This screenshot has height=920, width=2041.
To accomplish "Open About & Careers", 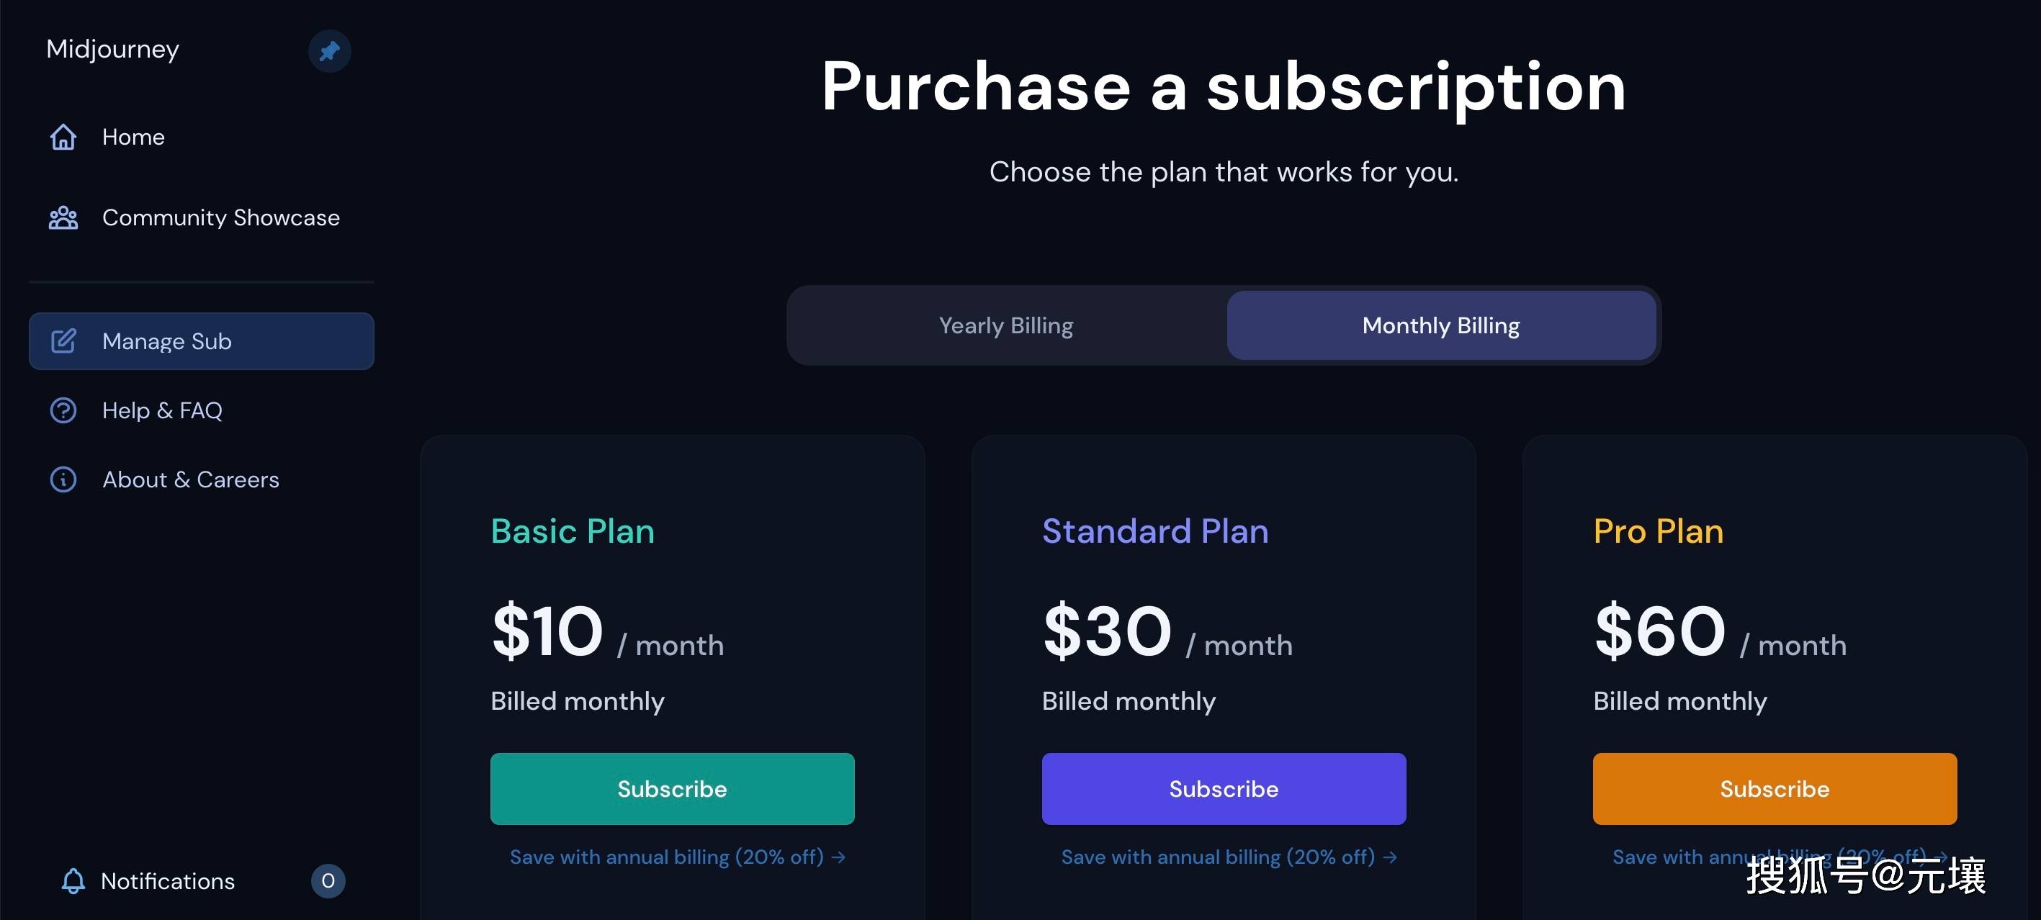I will (190, 479).
